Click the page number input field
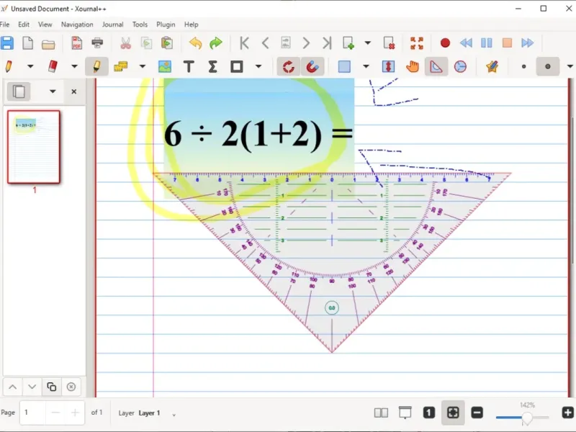Viewport: 576px width, 432px height. (x=32, y=413)
